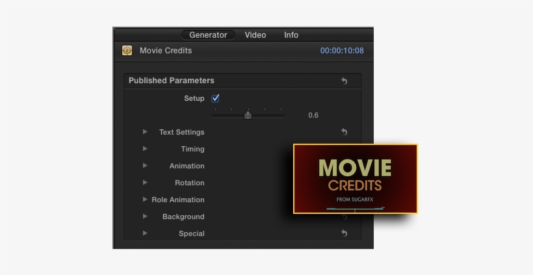
Task: Click the Setup slider handle
Action: (x=248, y=115)
